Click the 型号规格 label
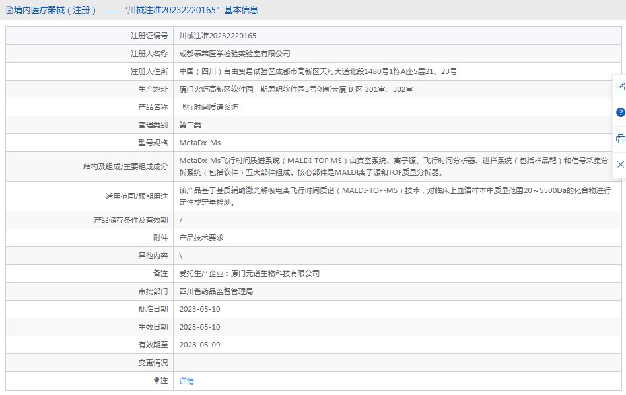 coord(153,143)
